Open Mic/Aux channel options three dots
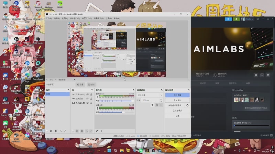Viewport: 275px width, 154px height. [97, 97]
